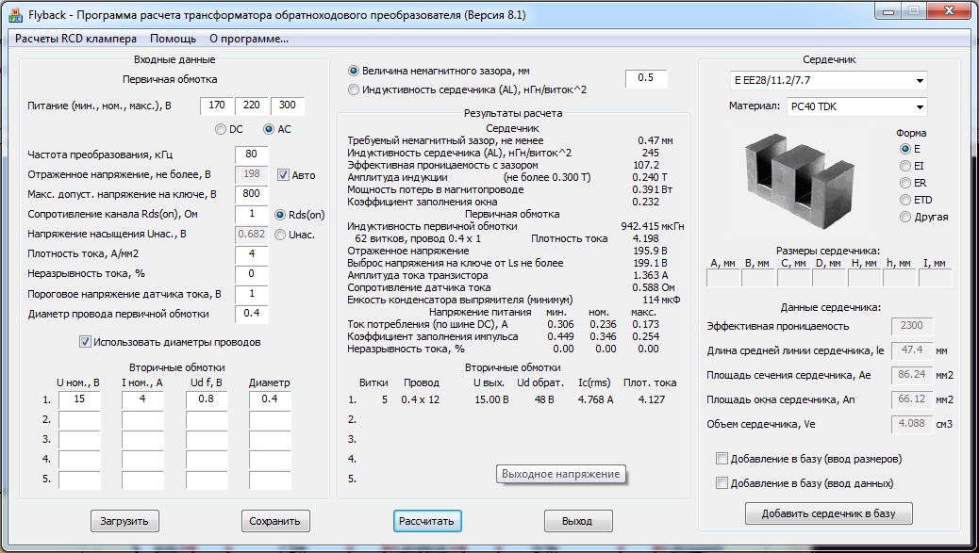This screenshot has width=979, height=553.
Task: Choose core shape ER
Action: pyautogui.click(x=904, y=183)
